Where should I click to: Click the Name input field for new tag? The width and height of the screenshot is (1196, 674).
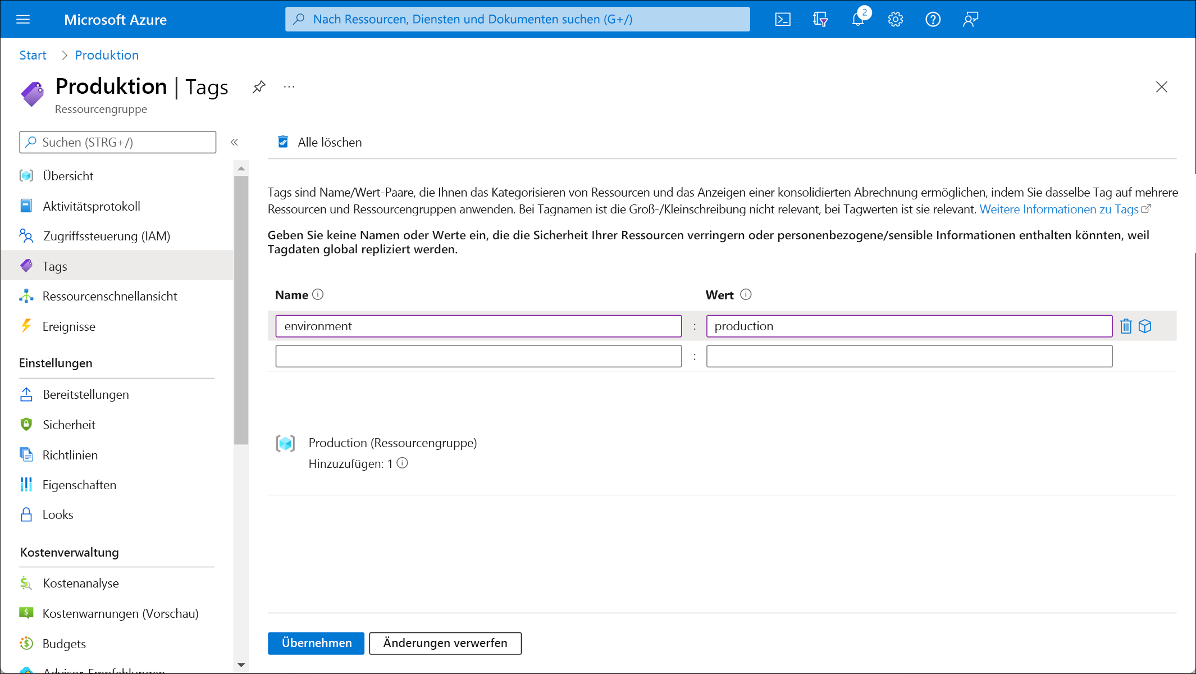click(479, 355)
